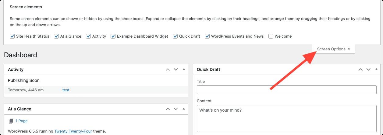
Task: Move the At a Glance widget down
Action: pos(176,109)
